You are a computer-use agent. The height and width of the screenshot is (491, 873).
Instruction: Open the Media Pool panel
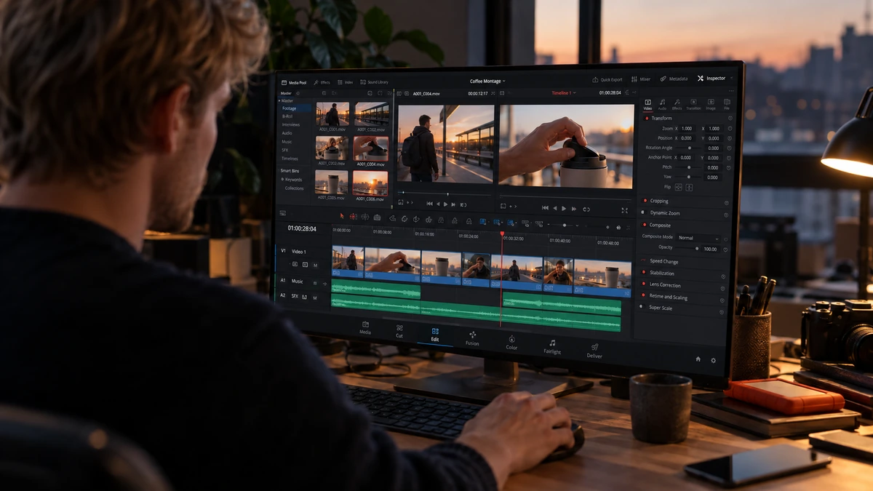[x=294, y=83]
